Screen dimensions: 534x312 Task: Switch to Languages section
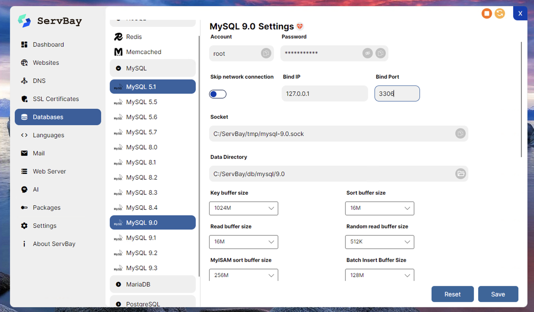coord(58,135)
